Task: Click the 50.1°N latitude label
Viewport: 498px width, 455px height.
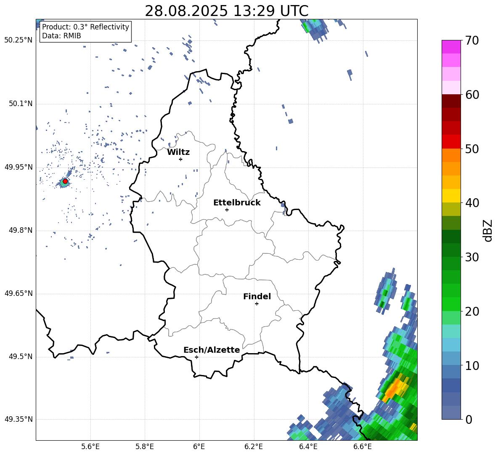Action: [20, 104]
